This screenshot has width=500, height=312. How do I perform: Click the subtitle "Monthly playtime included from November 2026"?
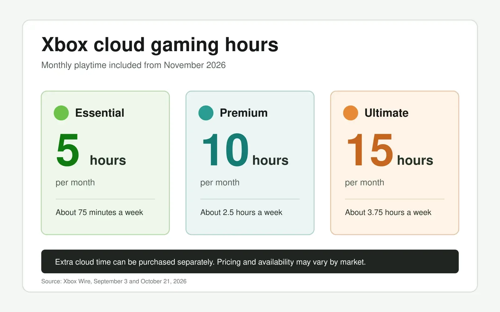point(133,65)
